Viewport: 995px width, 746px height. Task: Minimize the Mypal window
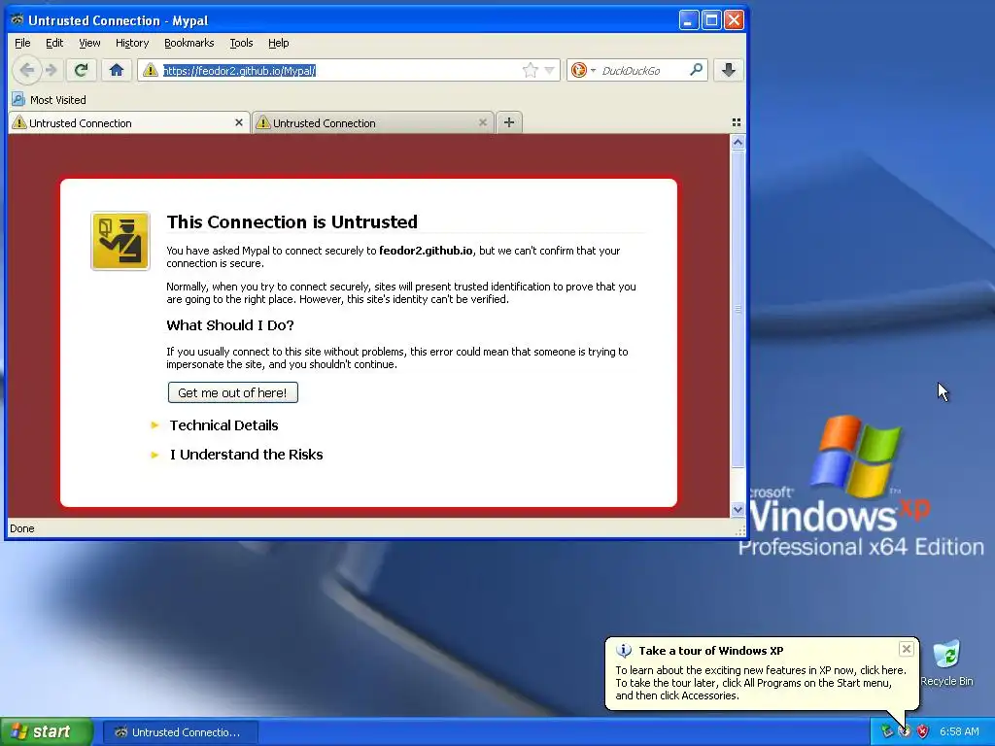point(689,20)
